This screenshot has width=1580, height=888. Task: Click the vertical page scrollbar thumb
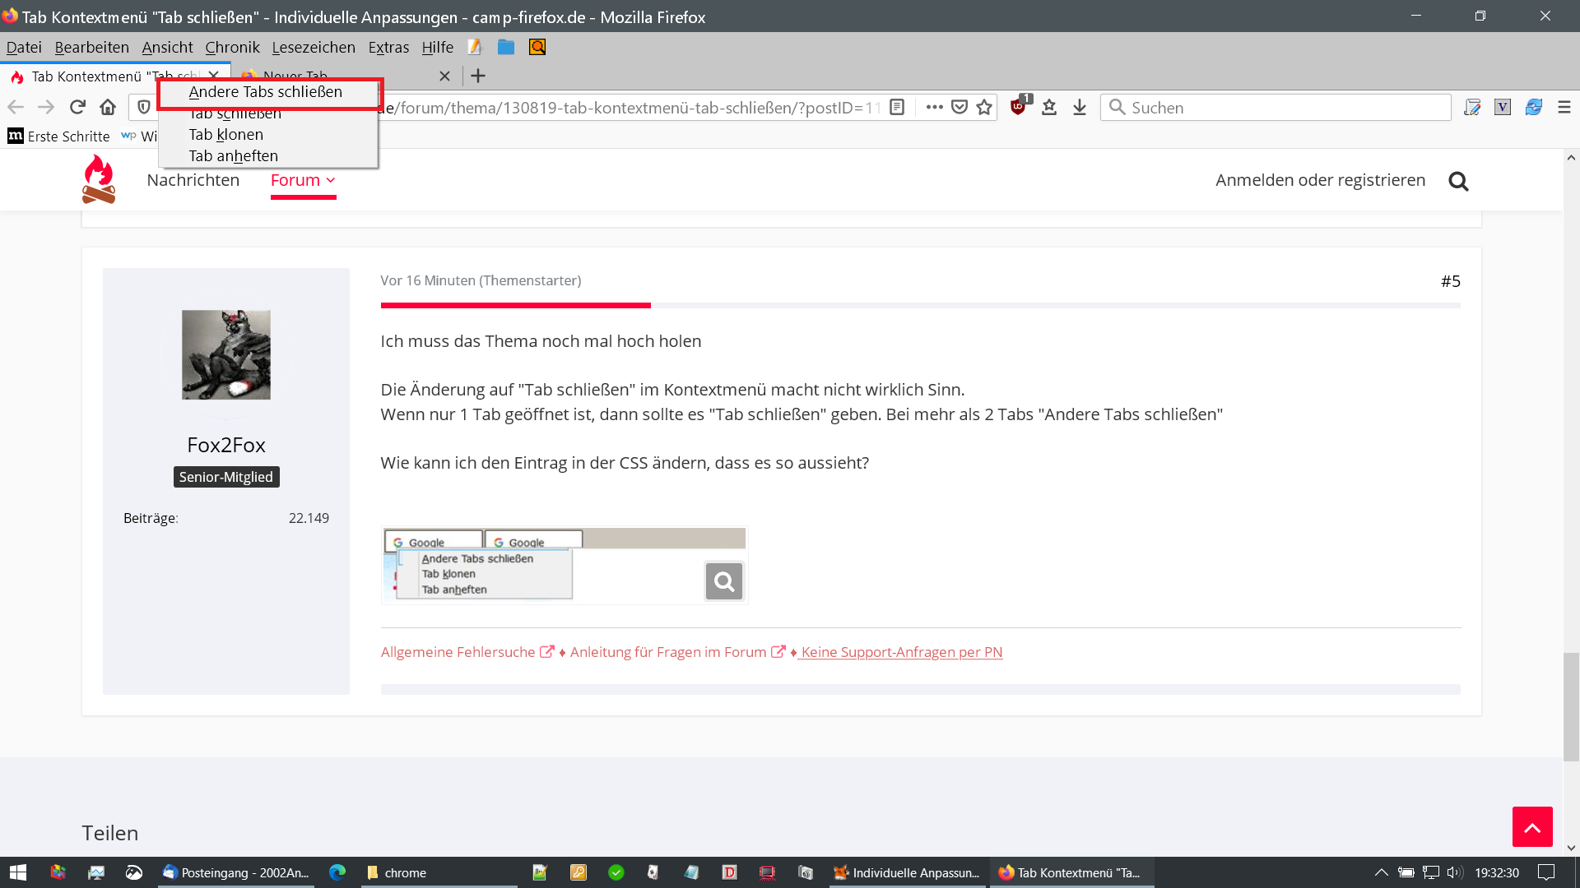(1571, 707)
